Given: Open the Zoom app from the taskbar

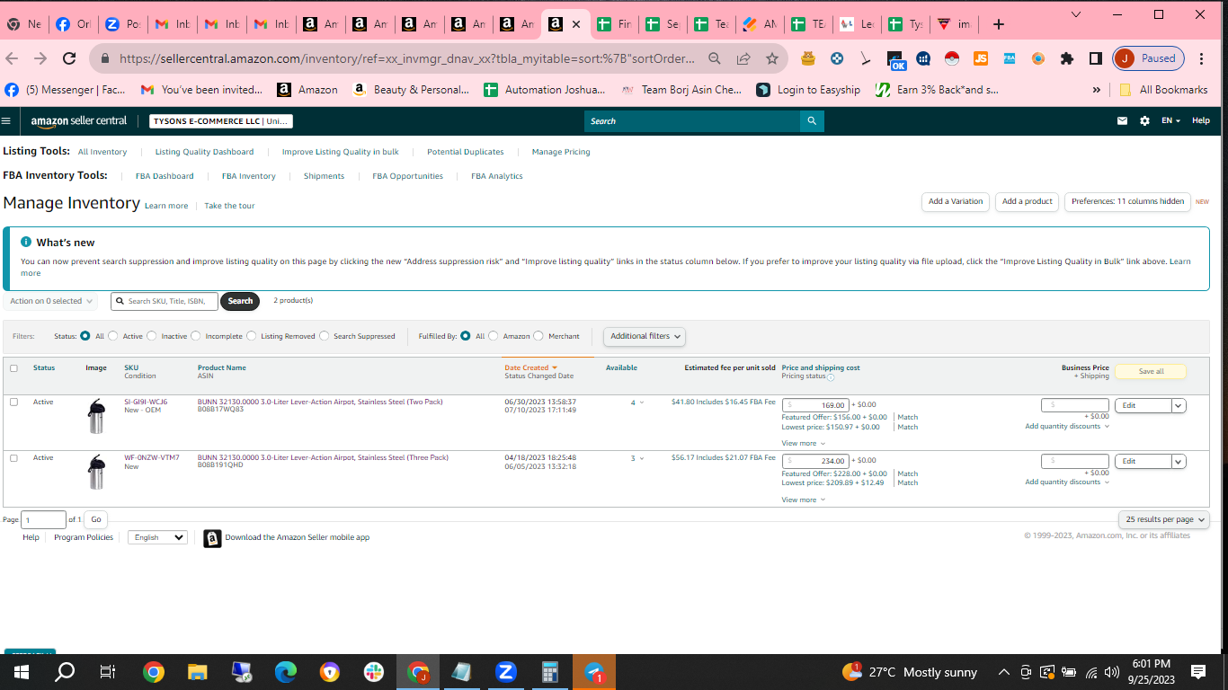Looking at the screenshot, I should [x=506, y=672].
